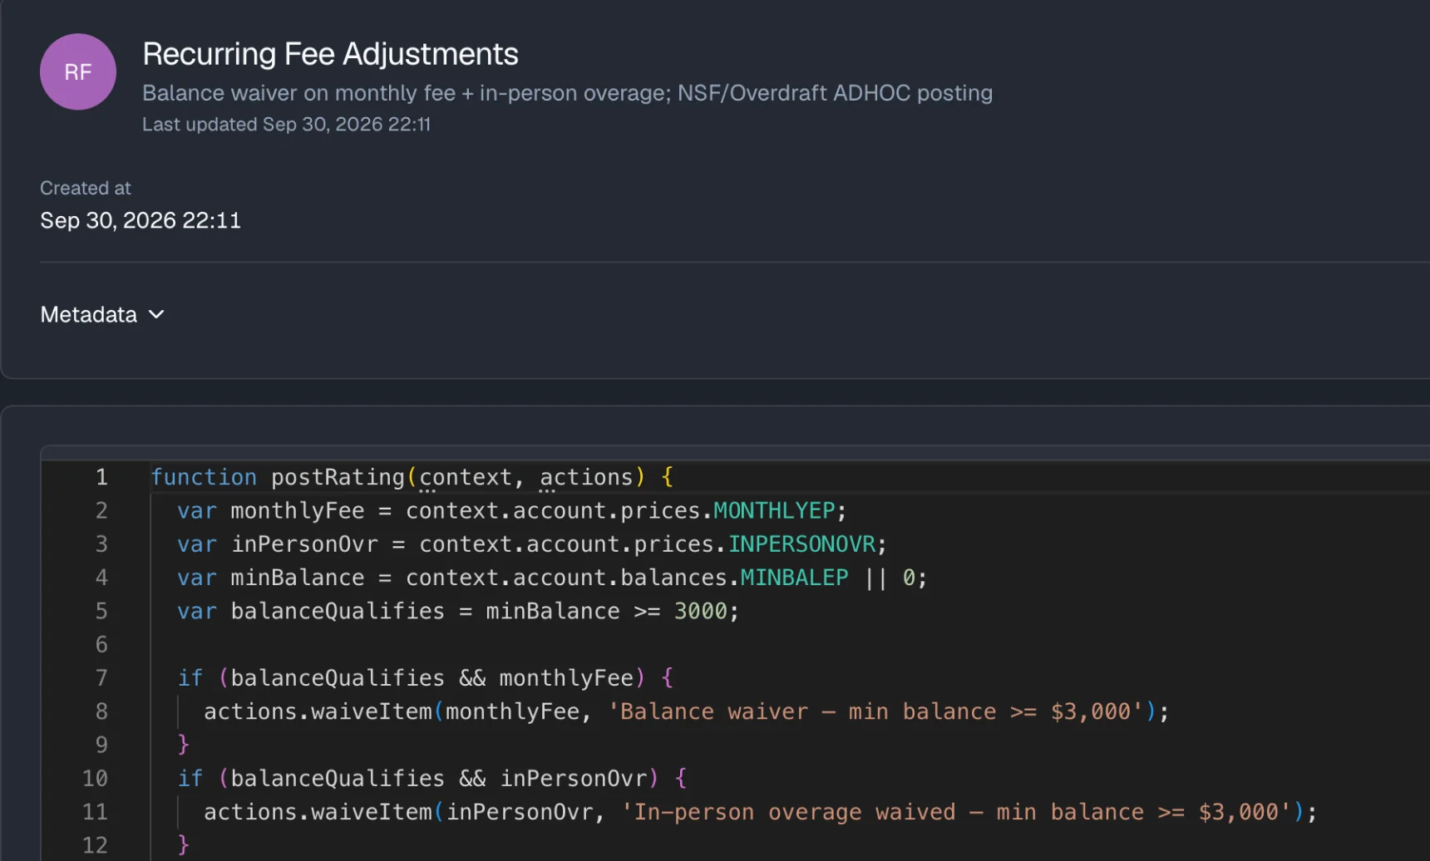Click the balance waiver description subtitle
Screen dimensions: 1430x861
point(567,93)
